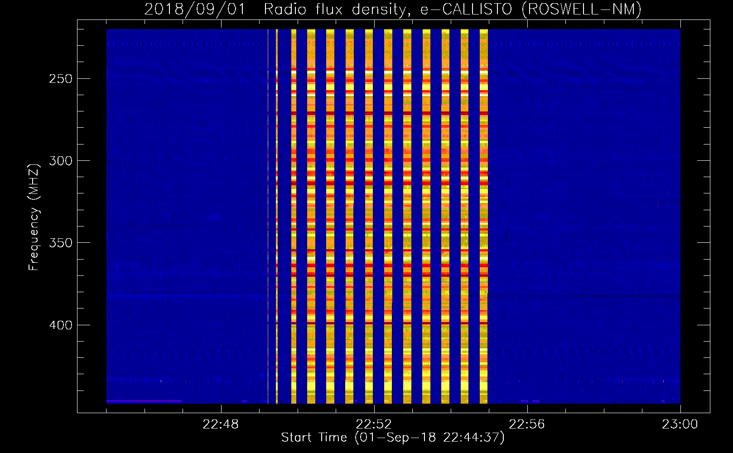Click the 22:48 time tick label
Screen dimensions: 733x453
(221, 424)
